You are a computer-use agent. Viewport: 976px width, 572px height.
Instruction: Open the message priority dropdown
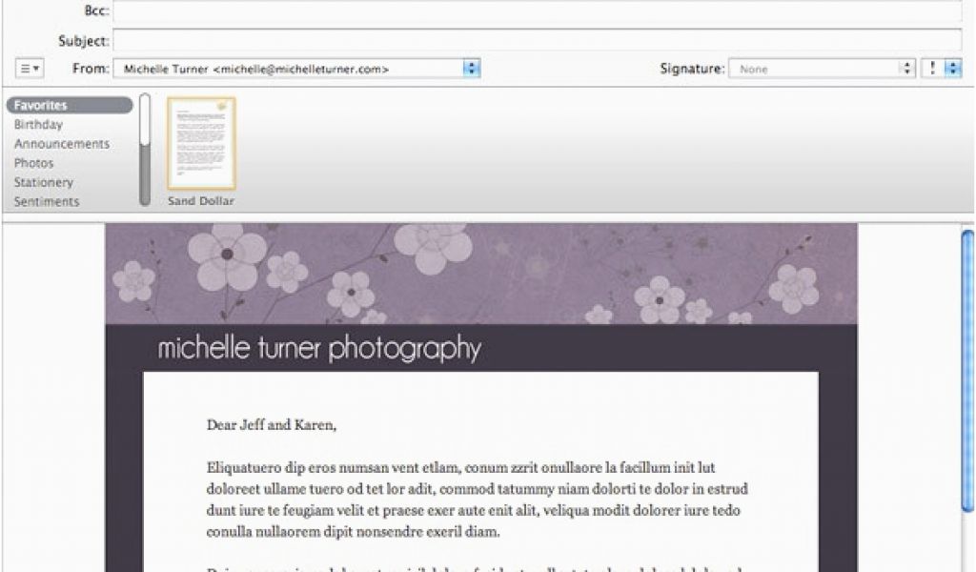[942, 69]
